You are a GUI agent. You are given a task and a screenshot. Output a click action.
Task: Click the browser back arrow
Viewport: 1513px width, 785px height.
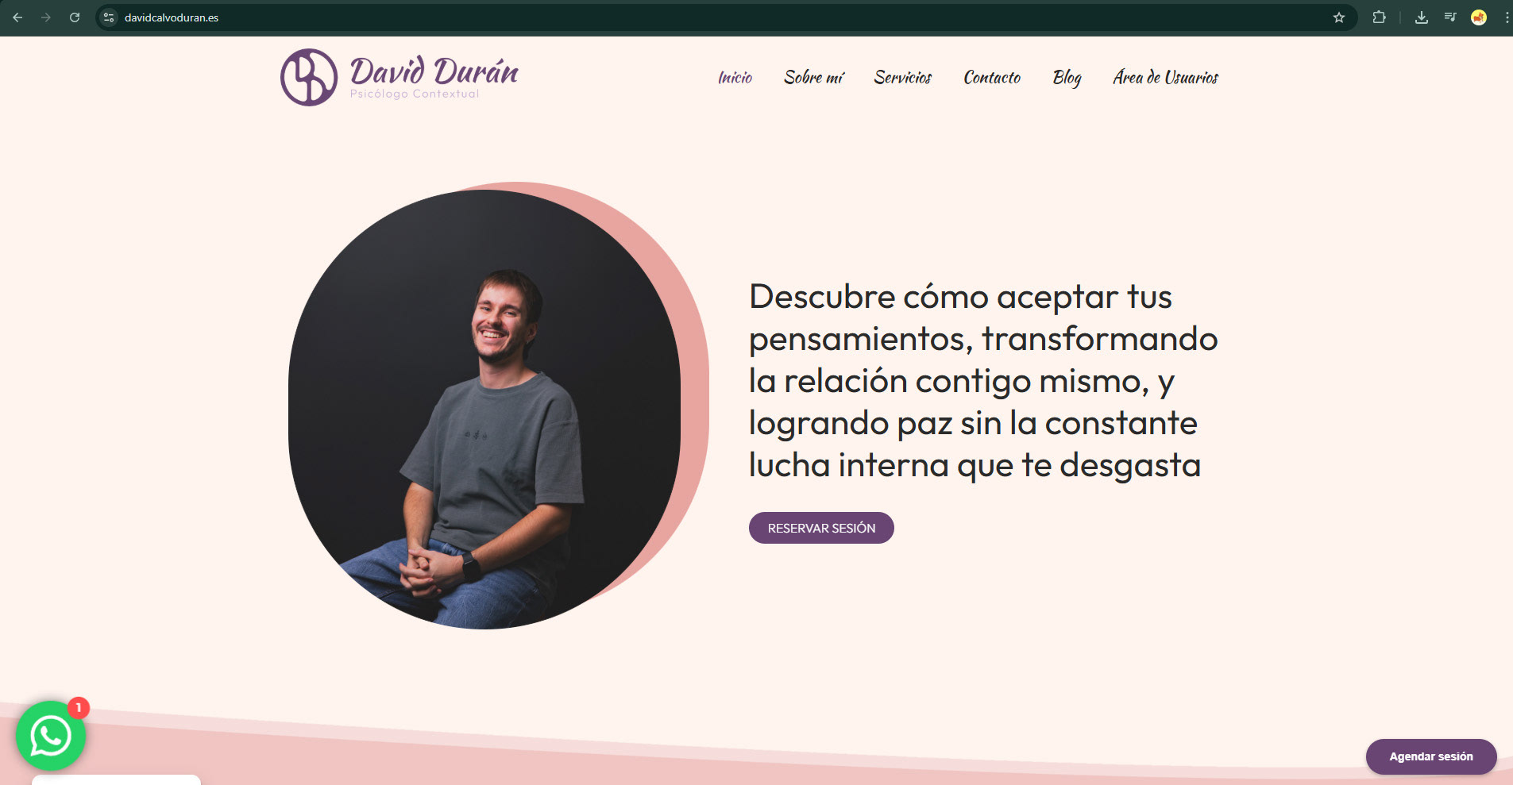(x=17, y=17)
